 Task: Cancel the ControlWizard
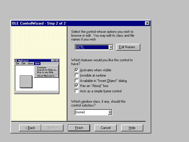tap(105, 128)
